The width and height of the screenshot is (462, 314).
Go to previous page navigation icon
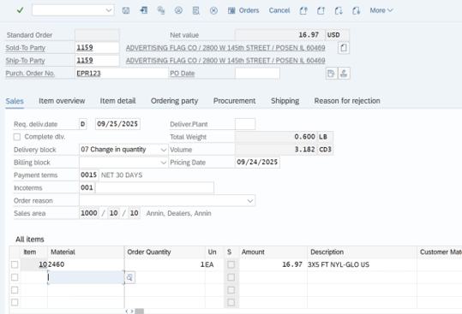point(321,10)
